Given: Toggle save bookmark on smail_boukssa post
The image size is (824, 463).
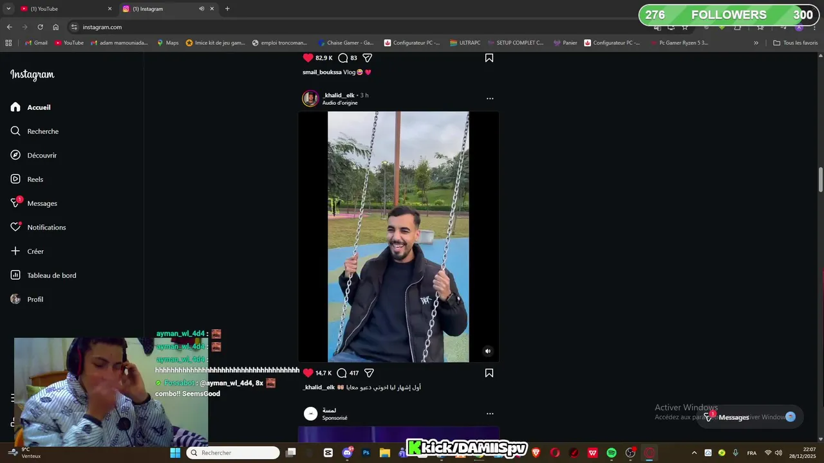Looking at the screenshot, I should 489,58.
